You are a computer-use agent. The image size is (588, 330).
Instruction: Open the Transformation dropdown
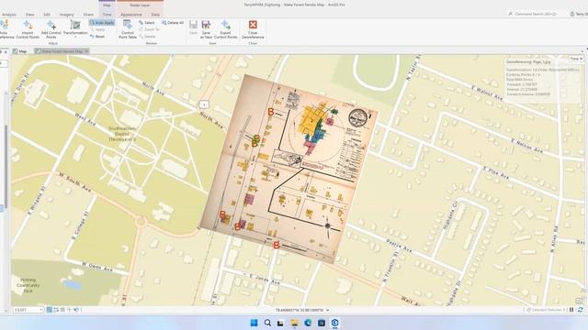click(x=75, y=29)
